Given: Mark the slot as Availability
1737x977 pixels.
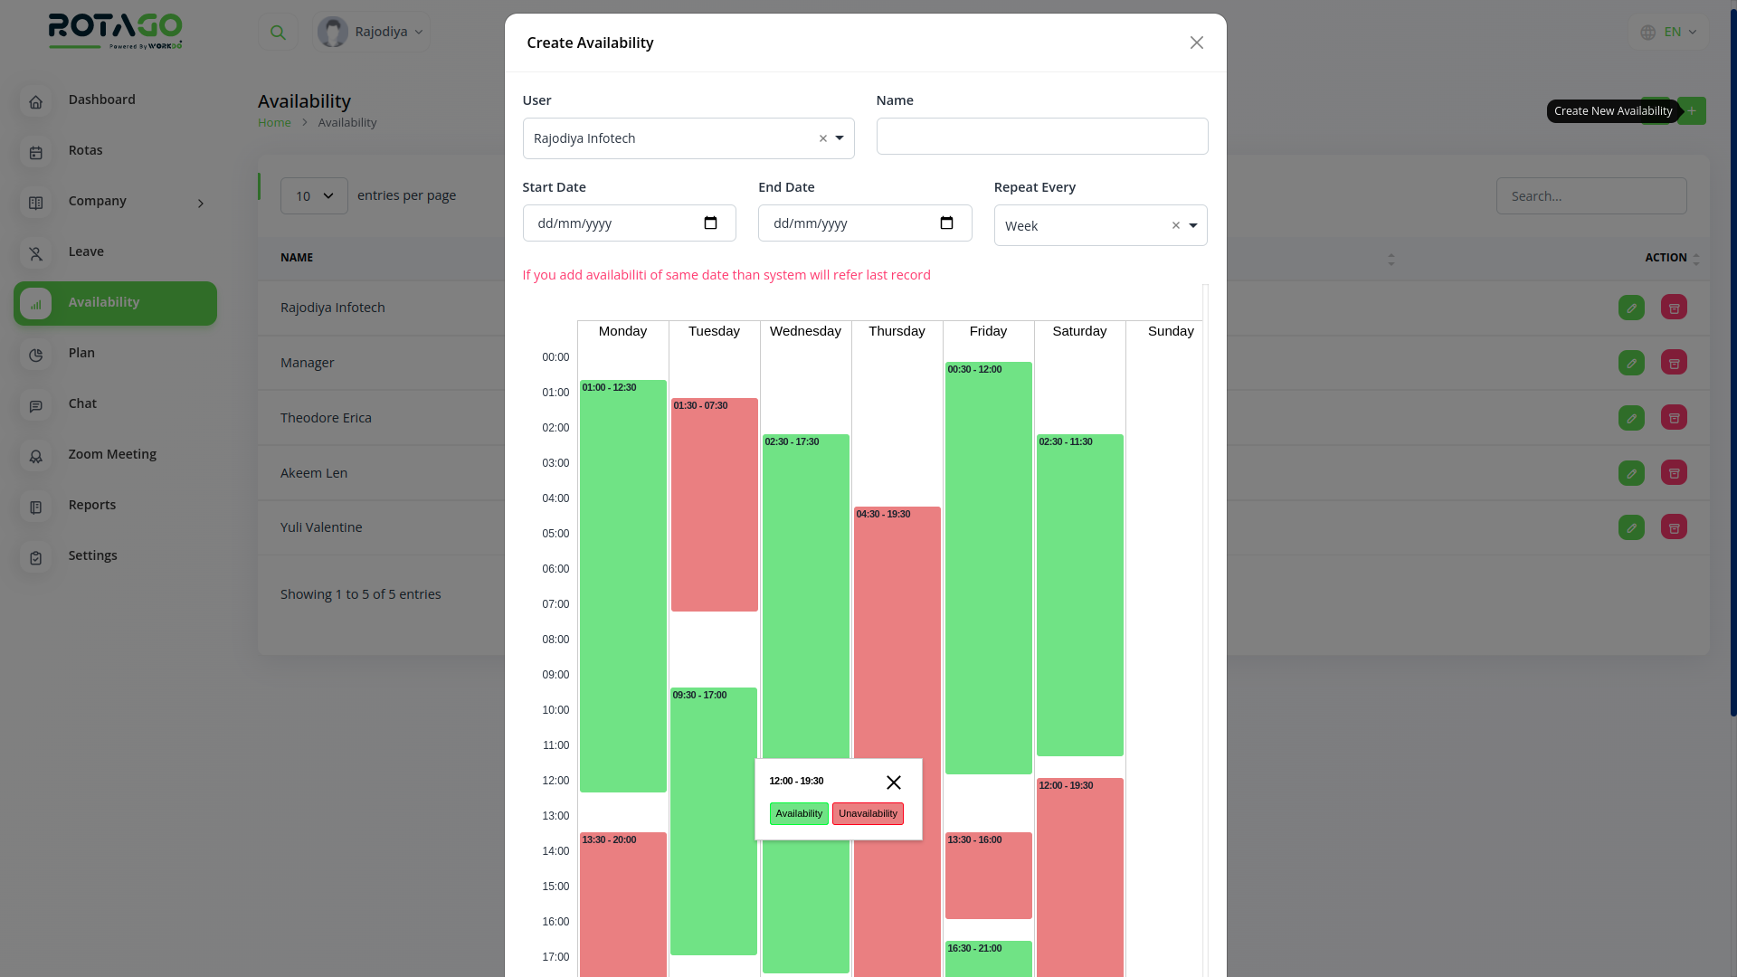Looking at the screenshot, I should tap(798, 813).
